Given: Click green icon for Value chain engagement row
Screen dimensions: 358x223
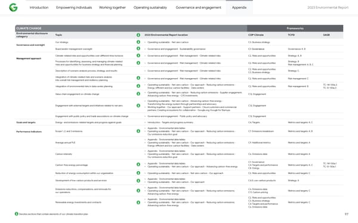Looking at the screenshot, I should tap(138, 94).
